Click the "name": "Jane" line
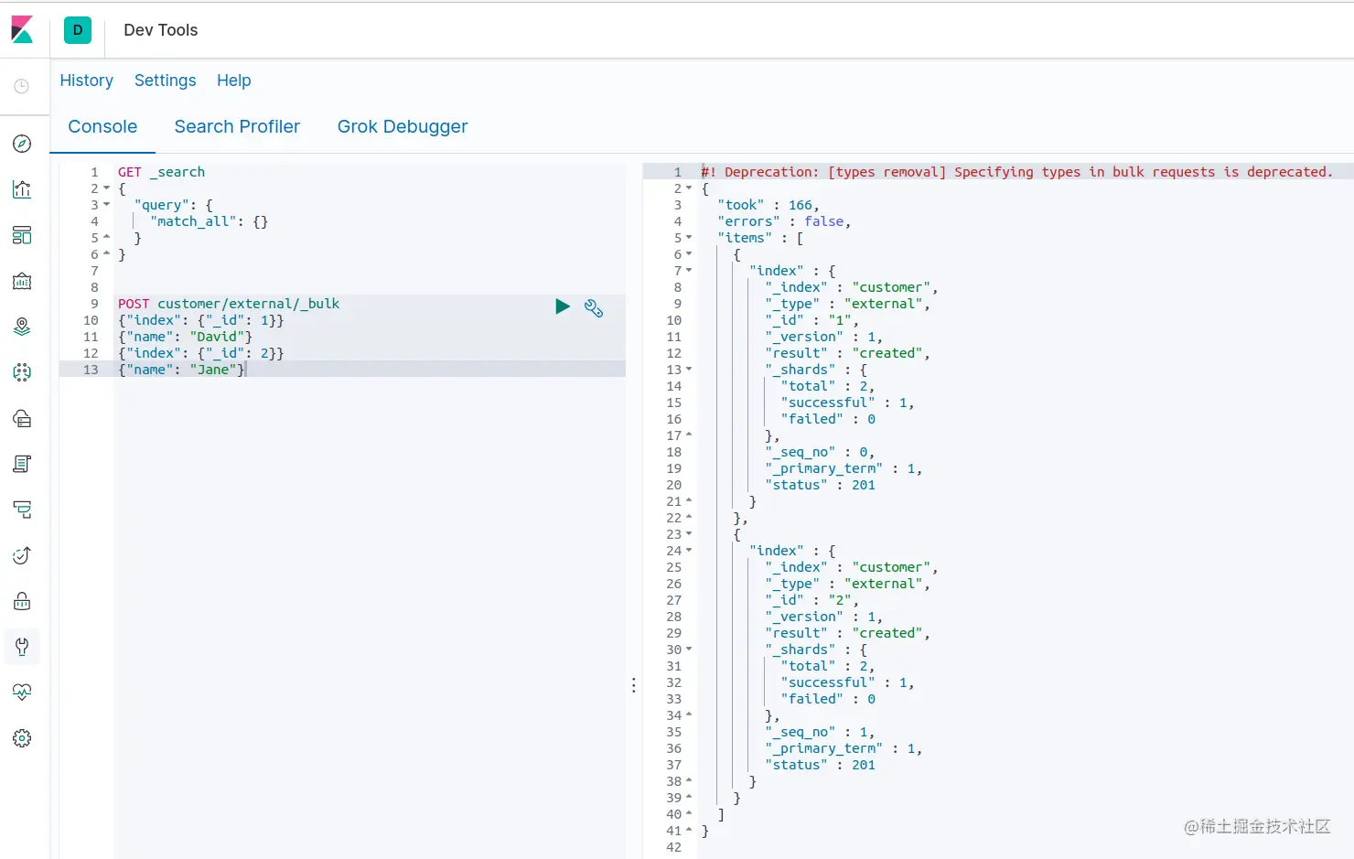Screen dimensions: 1354x859 tap(181, 370)
